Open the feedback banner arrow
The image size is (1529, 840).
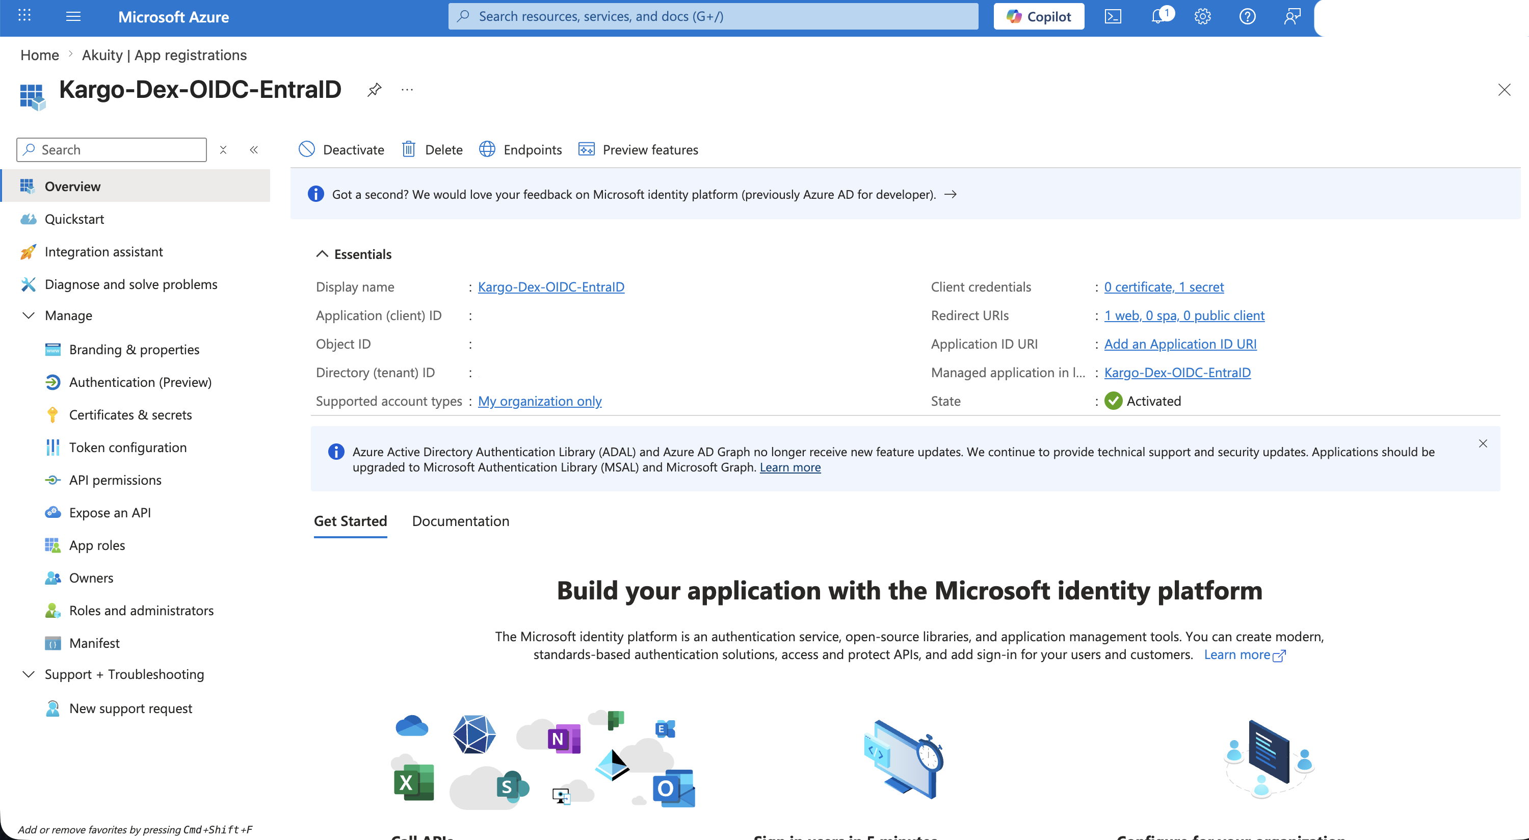(x=951, y=194)
